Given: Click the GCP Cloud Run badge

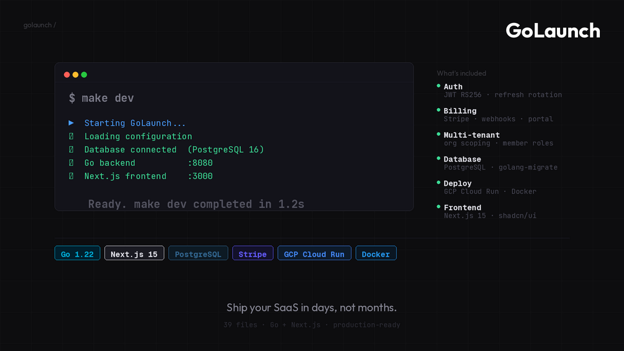Looking at the screenshot, I should coord(314,253).
